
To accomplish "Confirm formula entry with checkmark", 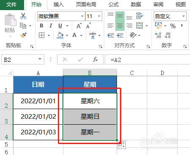I will 80,59.
